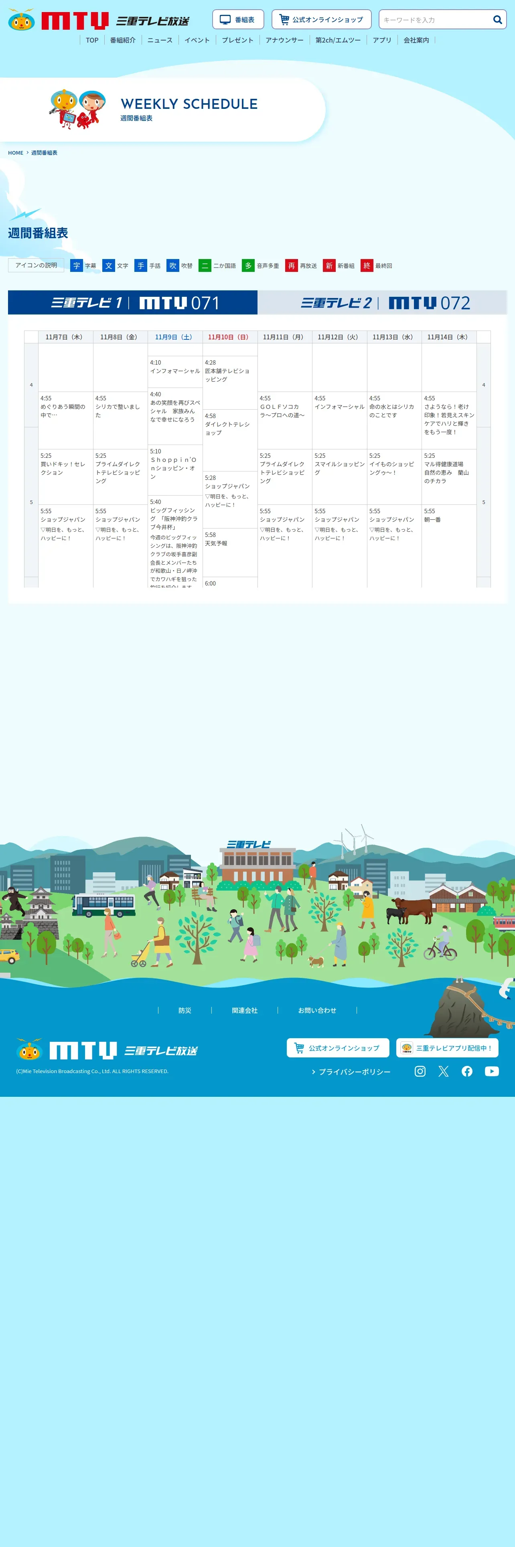The height and width of the screenshot is (1547, 515).
Task: Click the search magnifier icon
Action: tap(497, 20)
